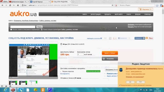Open the home page via house icon
Image resolution: width=164 pixels, height=92 pixels.
18,5
